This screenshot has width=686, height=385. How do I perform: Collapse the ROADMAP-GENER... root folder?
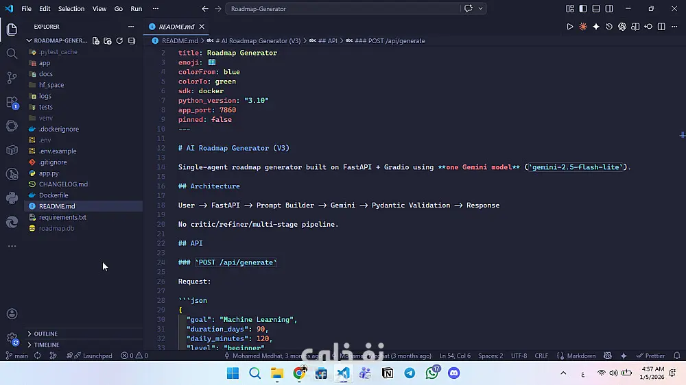[57, 40]
